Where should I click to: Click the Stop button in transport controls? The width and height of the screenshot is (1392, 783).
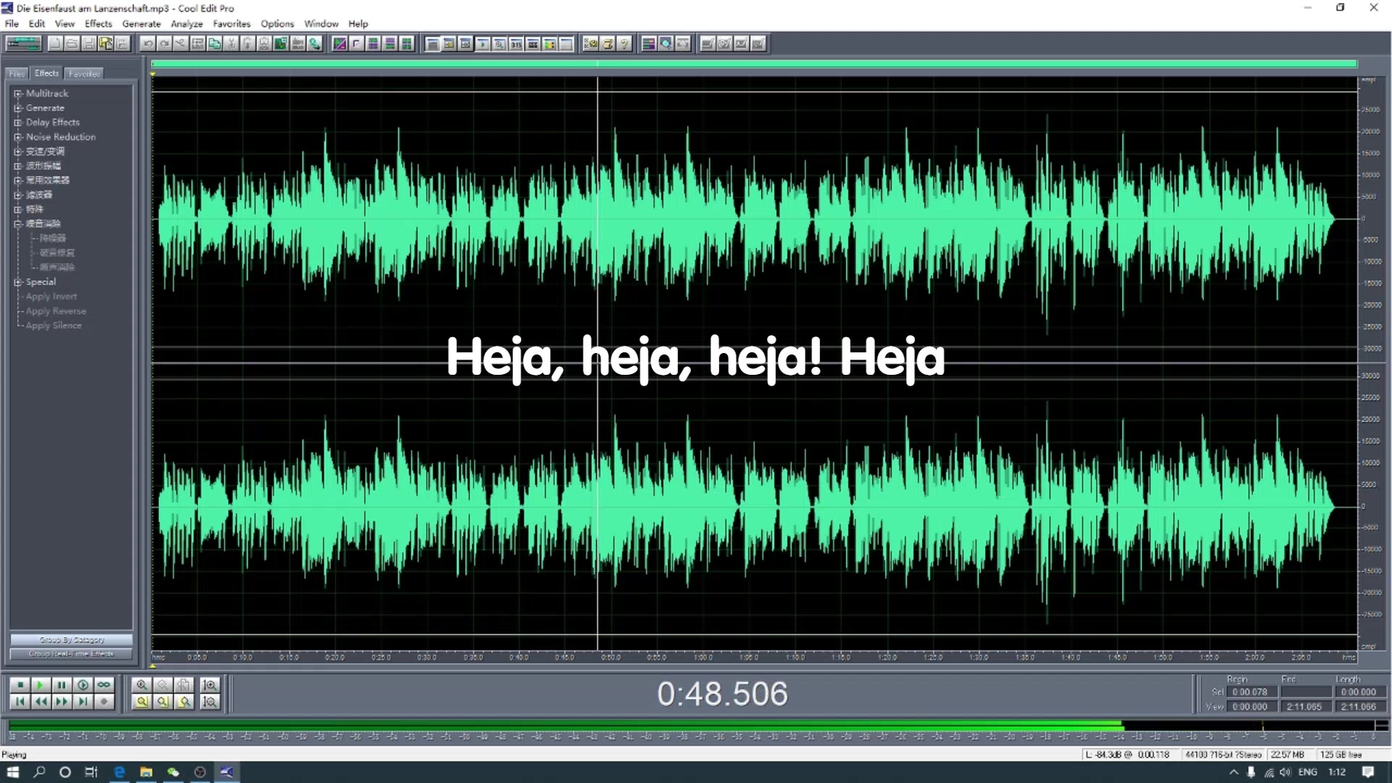[19, 684]
